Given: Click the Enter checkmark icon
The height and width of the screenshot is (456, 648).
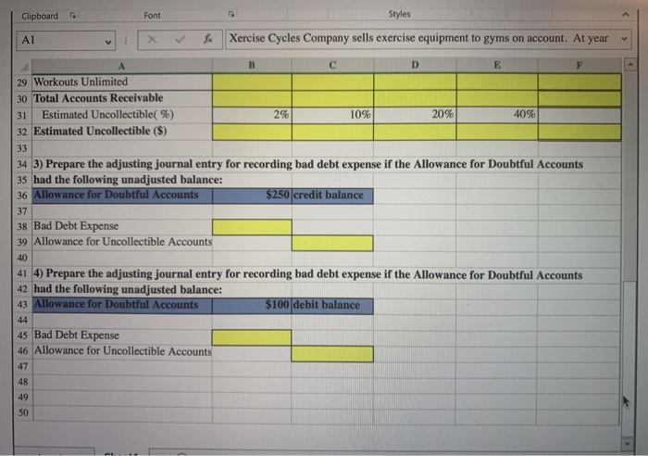Looking at the screenshot, I should 180,40.
